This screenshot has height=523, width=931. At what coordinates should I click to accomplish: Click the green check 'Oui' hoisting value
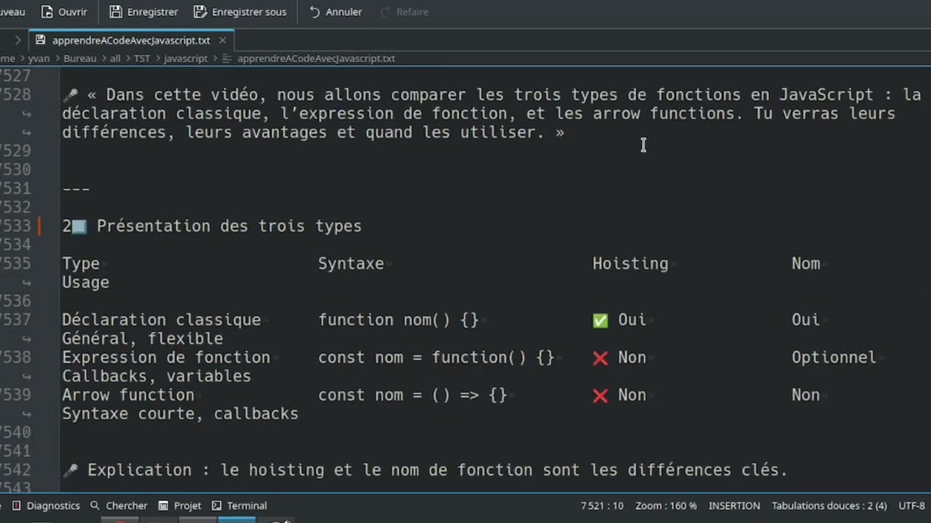point(619,320)
